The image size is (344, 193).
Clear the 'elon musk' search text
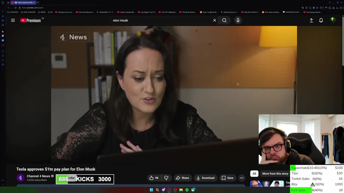pyautogui.click(x=214, y=20)
